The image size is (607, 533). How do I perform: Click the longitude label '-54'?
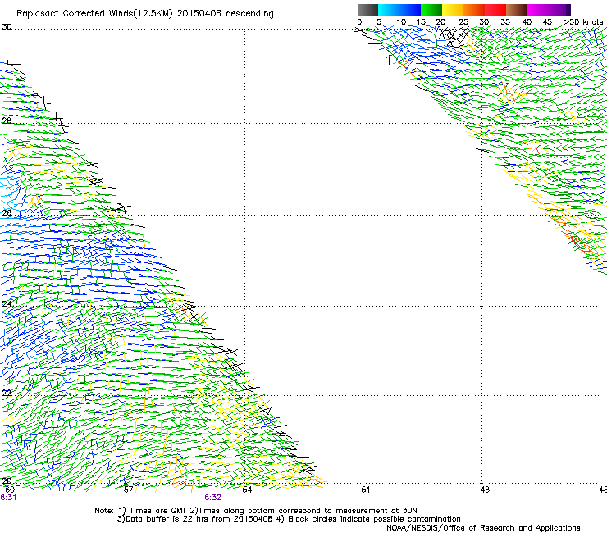pyautogui.click(x=244, y=490)
